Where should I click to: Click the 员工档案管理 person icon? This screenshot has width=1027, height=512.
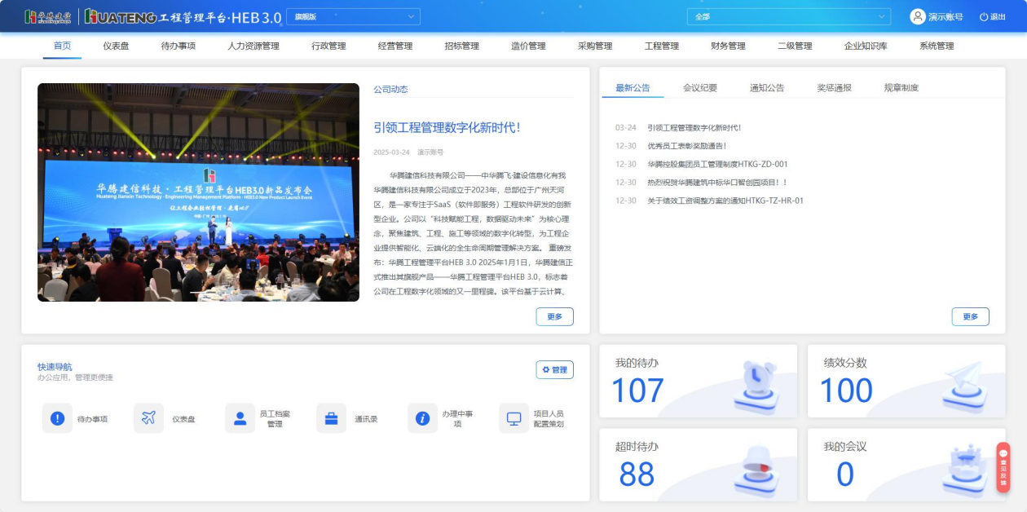click(240, 418)
